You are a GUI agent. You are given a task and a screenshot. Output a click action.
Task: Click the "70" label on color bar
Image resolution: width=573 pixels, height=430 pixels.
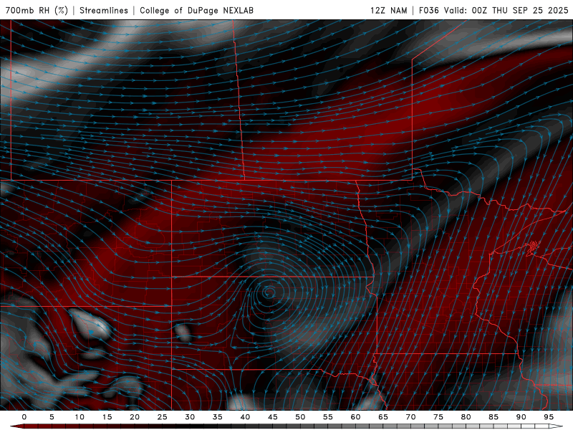[410, 417]
